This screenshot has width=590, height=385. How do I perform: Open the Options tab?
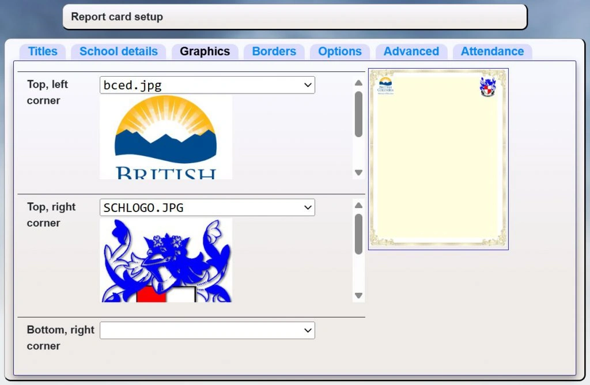(340, 51)
